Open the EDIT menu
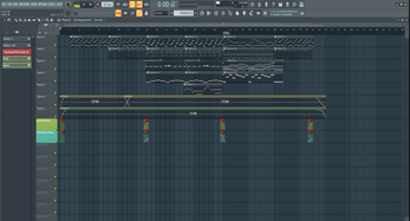 [x=10, y=5]
